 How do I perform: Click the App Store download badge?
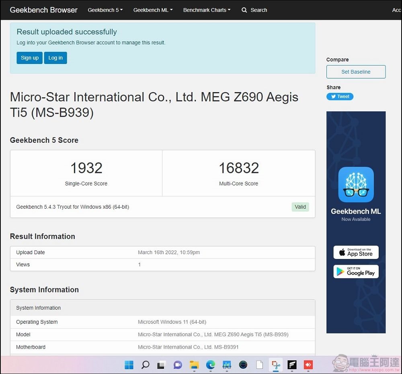pyautogui.click(x=356, y=252)
